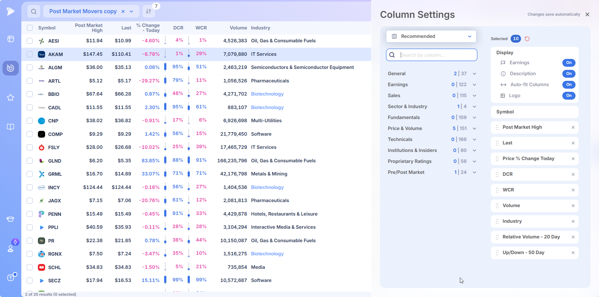The width and height of the screenshot is (599, 297).
Task: Click the Biotechnology link in RGNX row
Action: click(x=267, y=254)
